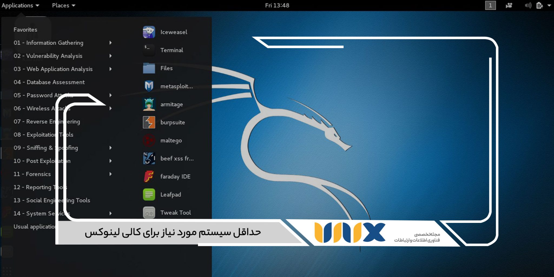The height and width of the screenshot is (277, 554).
Task: Start the metasploit framework icon
Action: click(x=149, y=86)
